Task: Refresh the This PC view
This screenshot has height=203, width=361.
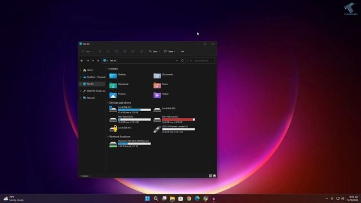Action: 182,61
